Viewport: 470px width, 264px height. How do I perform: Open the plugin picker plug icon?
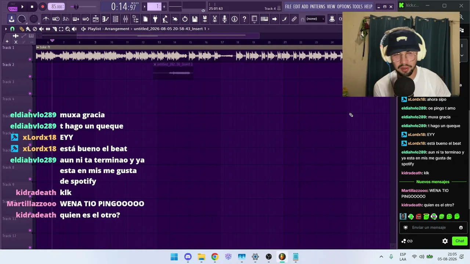155,19
